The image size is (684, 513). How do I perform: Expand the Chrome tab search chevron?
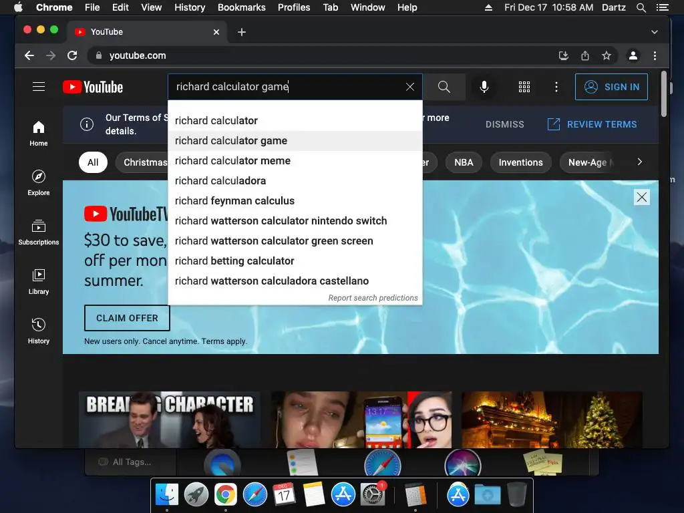pyautogui.click(x=655, y=32)
